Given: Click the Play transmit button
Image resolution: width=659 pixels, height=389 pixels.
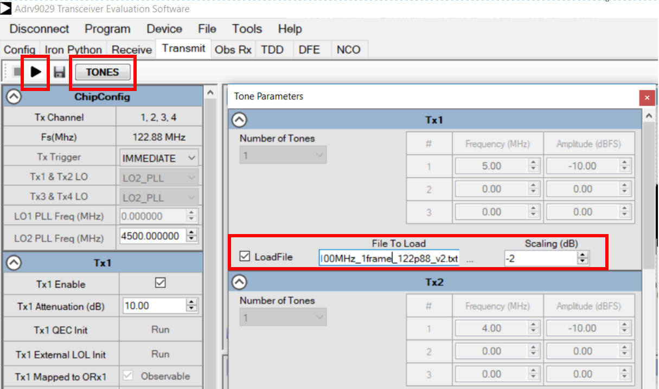Looking at the screenshot, I should coord(36,72).
